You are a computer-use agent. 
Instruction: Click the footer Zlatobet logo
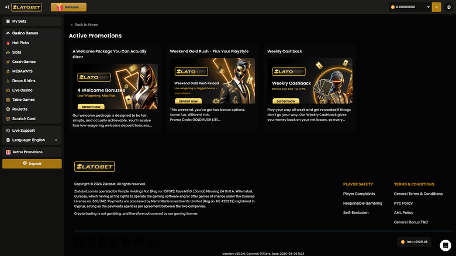[x=95, y=167]
